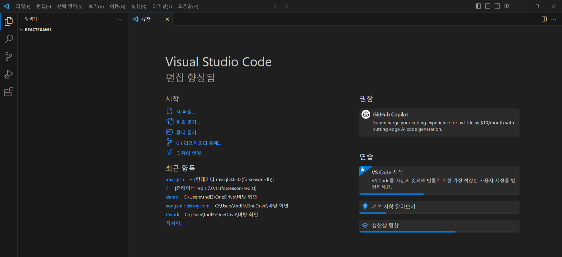
Task: Open the 파일(F) menu
Action: click(x=23, y=6)
